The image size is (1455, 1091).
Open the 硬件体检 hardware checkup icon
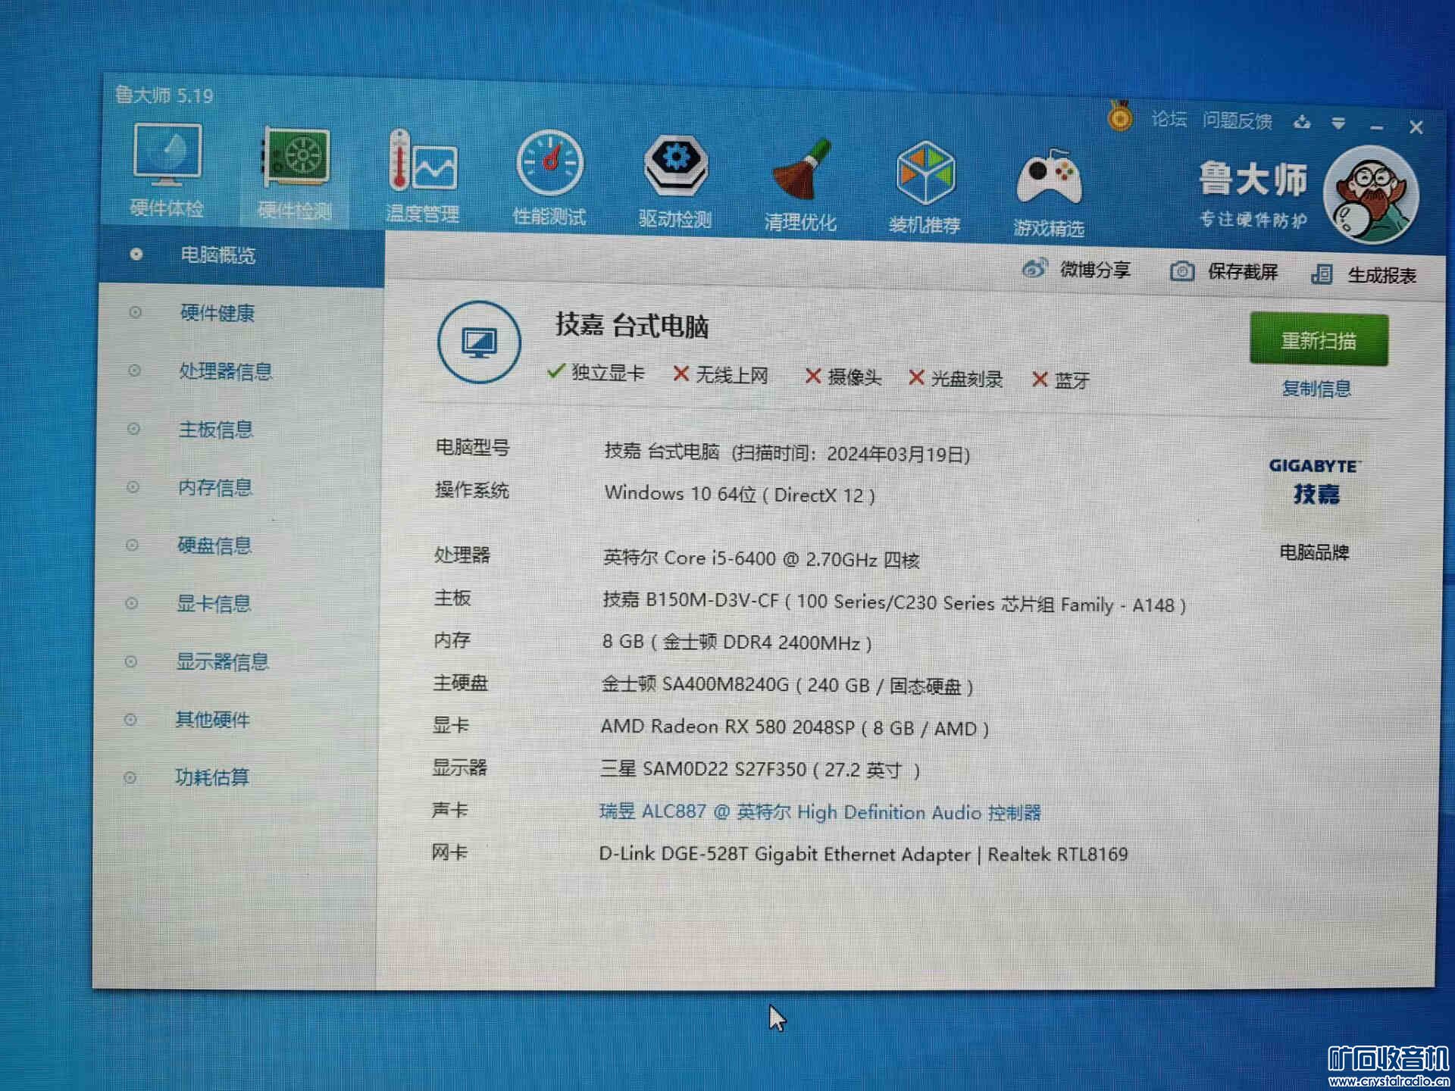coord(167,157)
